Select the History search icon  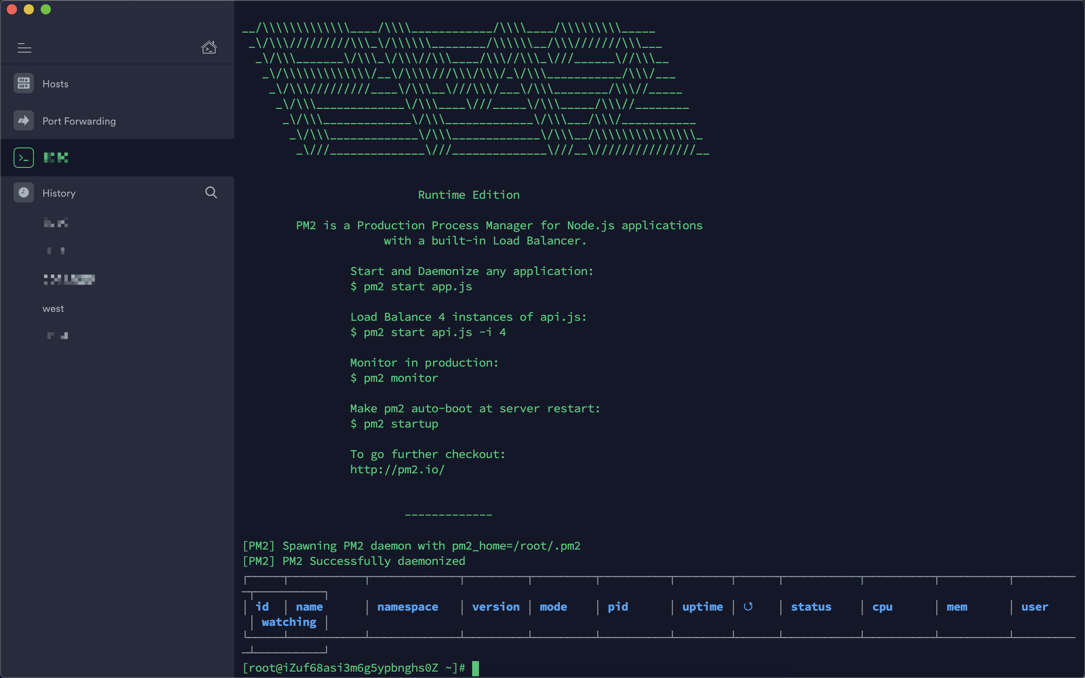[211, 193]
